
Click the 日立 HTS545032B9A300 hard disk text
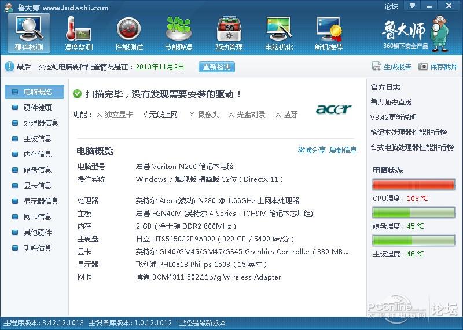[x=215, y=239]
